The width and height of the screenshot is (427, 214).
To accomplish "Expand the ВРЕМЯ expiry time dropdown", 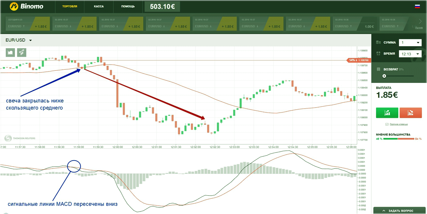I will pos(410,54).
